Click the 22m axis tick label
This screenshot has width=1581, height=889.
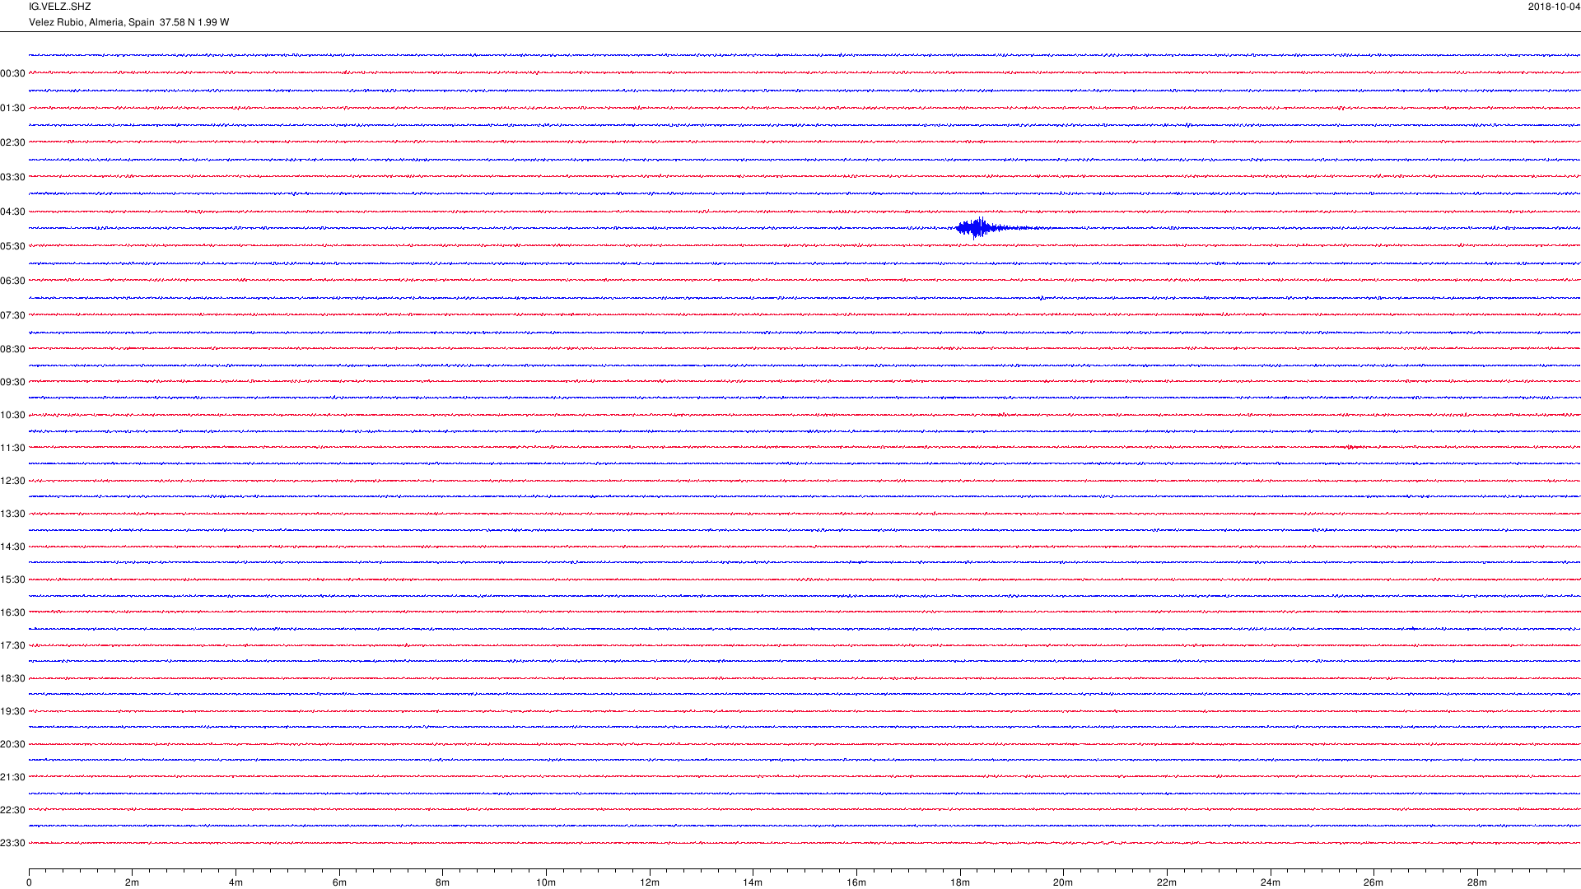click(1167, 883)
